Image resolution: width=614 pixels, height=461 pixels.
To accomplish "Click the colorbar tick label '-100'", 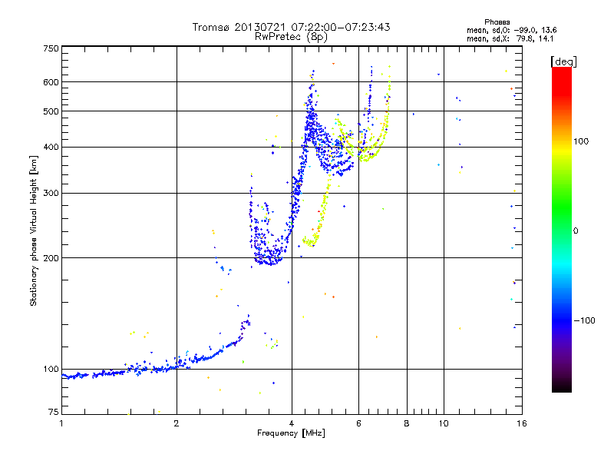I will (584, 320).
